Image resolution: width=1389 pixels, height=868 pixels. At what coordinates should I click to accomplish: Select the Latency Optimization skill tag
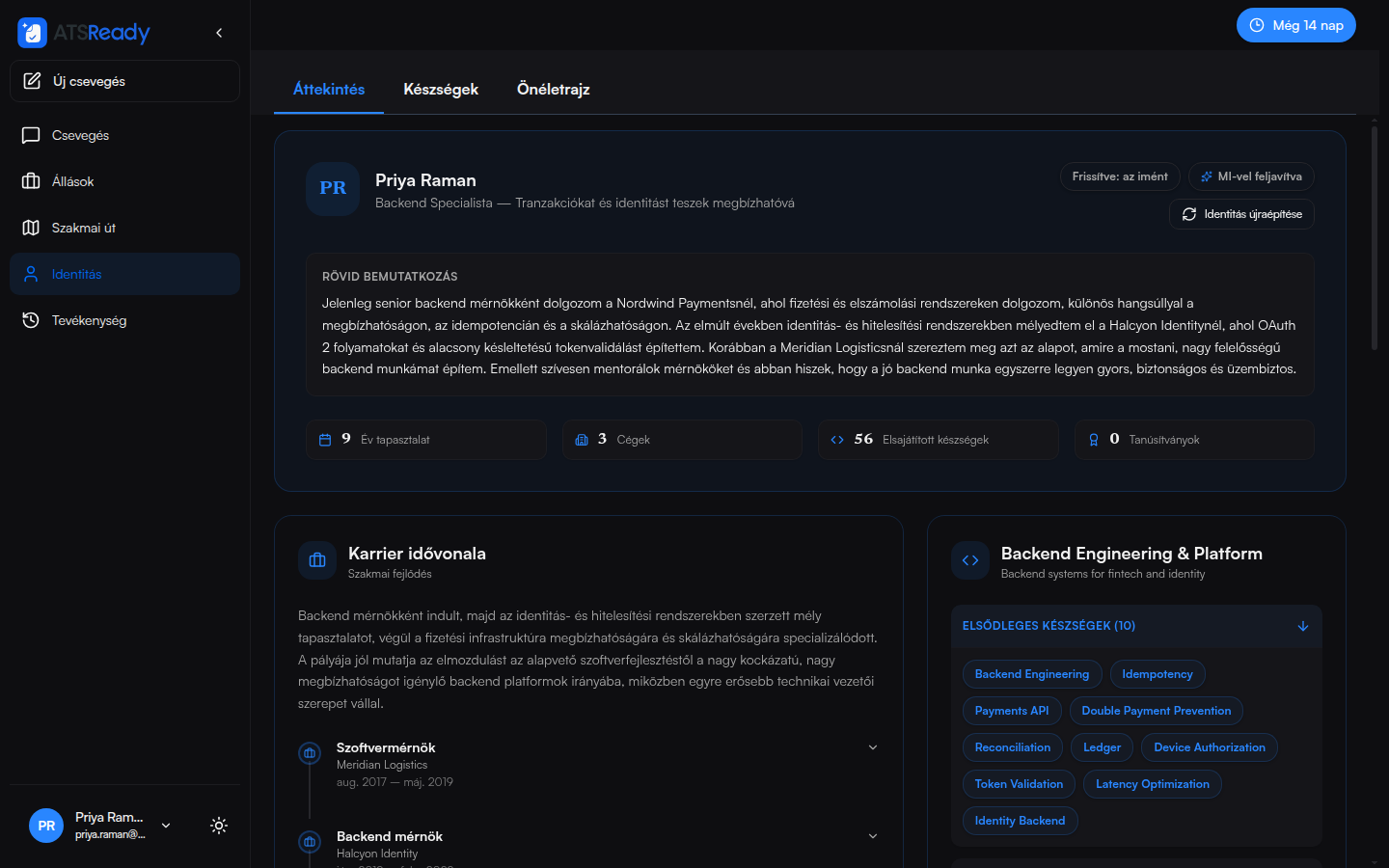[1153, 784]
